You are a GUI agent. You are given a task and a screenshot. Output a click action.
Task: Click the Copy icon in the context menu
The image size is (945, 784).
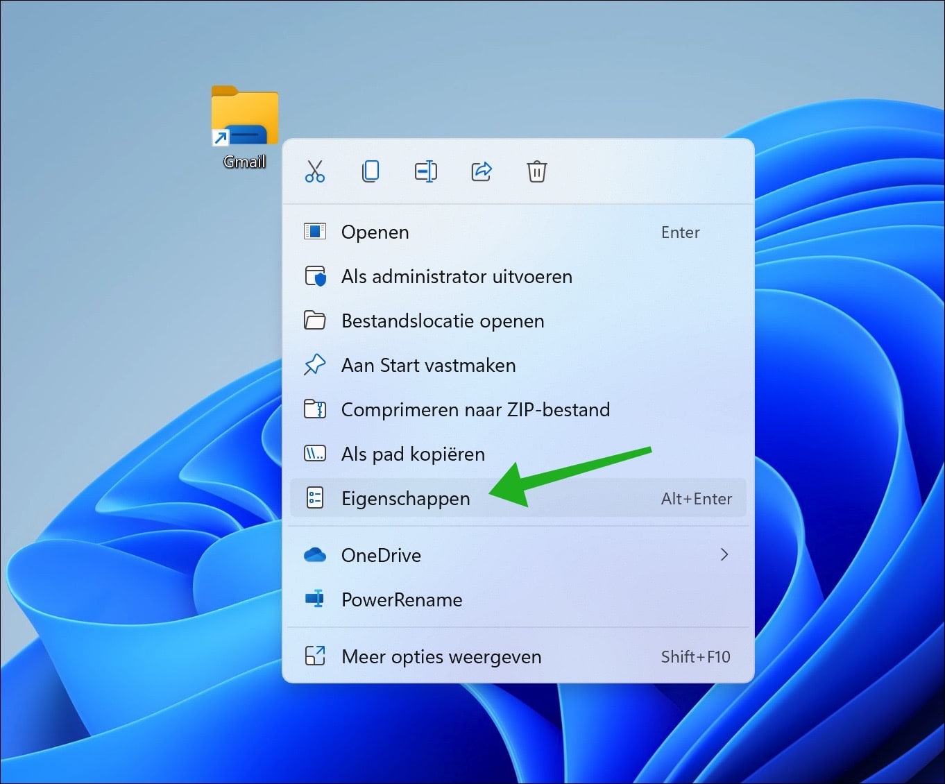(371, 171)
